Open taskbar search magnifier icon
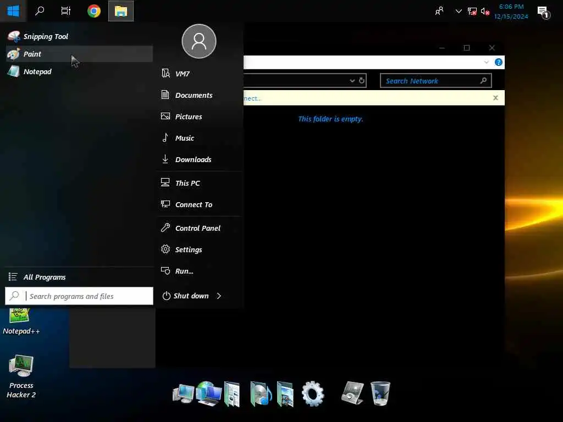Screen dimensions: 563x422 pyautogui.click(x=40, y=11)
